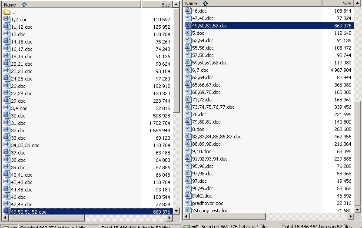The image size is (362, 228).
Task: Click the document icon of 6,7.doc
Action: 188,70
